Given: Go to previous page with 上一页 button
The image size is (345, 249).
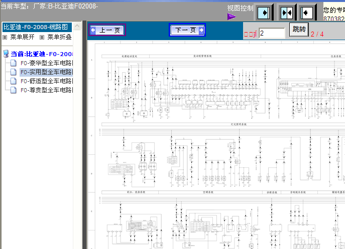Looking at the screenshot, I should (x=107, y=30).
